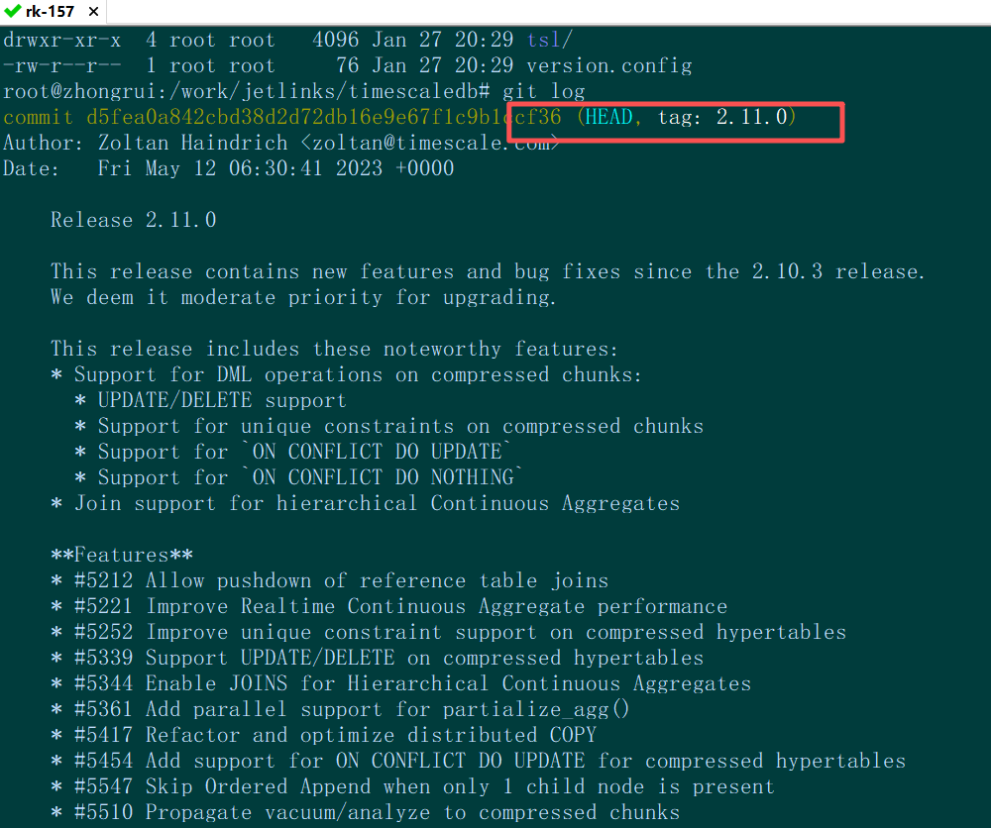Click the version.config file name

(x=609, y=65)
